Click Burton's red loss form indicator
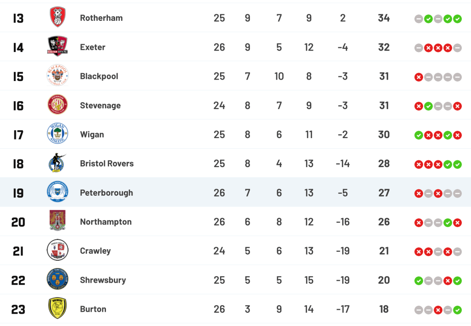Image resolution: width=471 pixels, height=326 pixels. tap(438, 310)
